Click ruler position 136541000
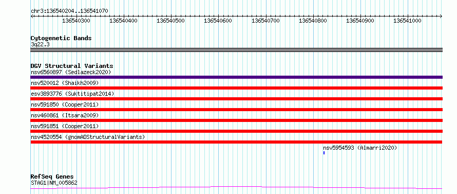The height and width of the screenshot is (194, 457). click(408, 21)
